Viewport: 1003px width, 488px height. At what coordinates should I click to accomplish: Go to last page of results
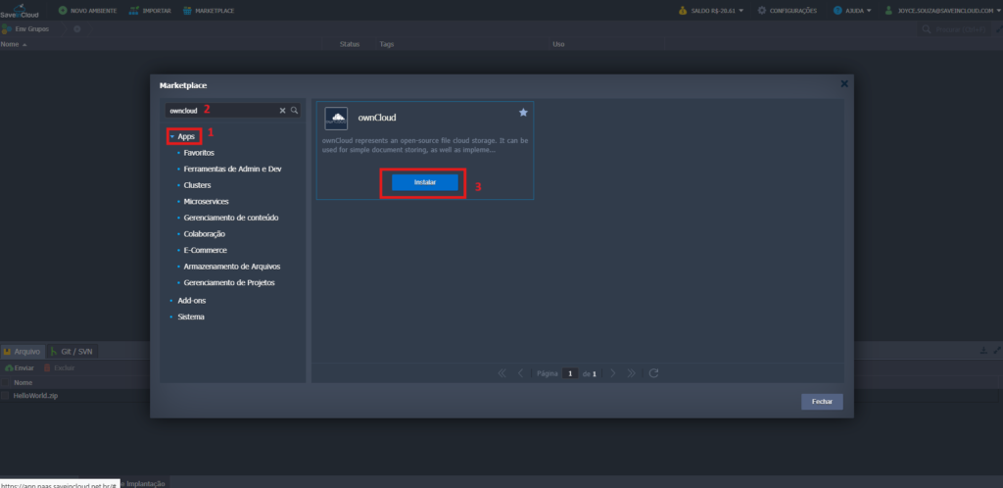click(x=632, y=373)
